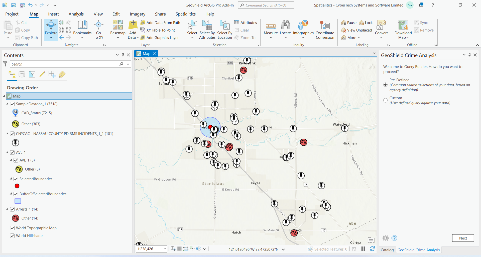Image resolution: width=481 pixels, height=257 pixels.
Task: Uncheck the World Hillshade layer
Action: (x=12, y=236)
